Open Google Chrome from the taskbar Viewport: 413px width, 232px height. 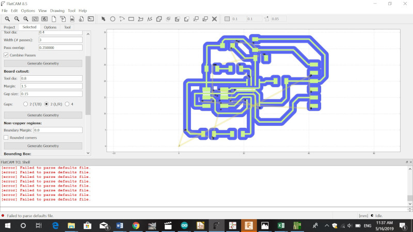click(136, 225)
